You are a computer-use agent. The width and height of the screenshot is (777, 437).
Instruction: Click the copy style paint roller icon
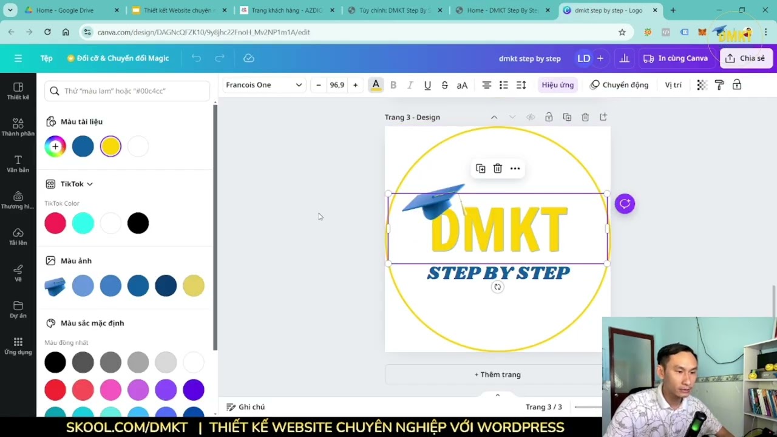click(x=719, y=85)
